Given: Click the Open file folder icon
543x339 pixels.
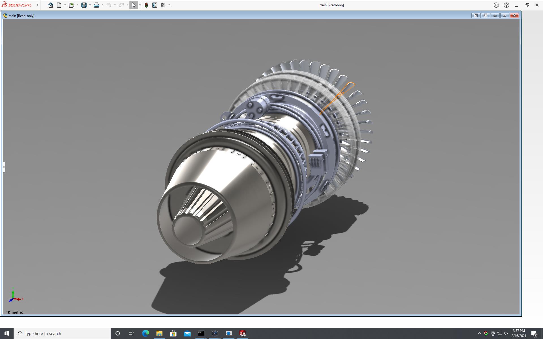Looking at the screenshot, I should 71,5.
